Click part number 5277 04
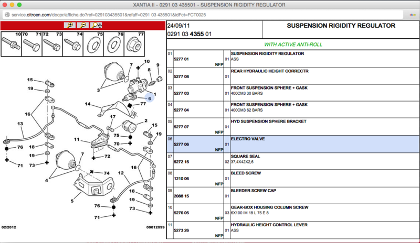420x243 pixels. pyautogui.click(x=181, y=110)
